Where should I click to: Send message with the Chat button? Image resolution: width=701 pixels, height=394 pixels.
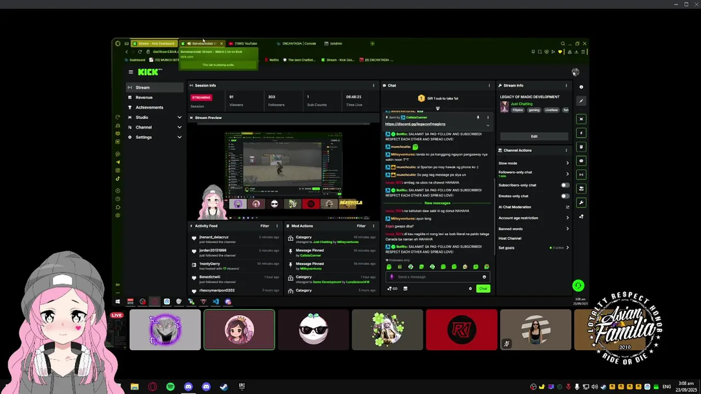pos(483,288)
